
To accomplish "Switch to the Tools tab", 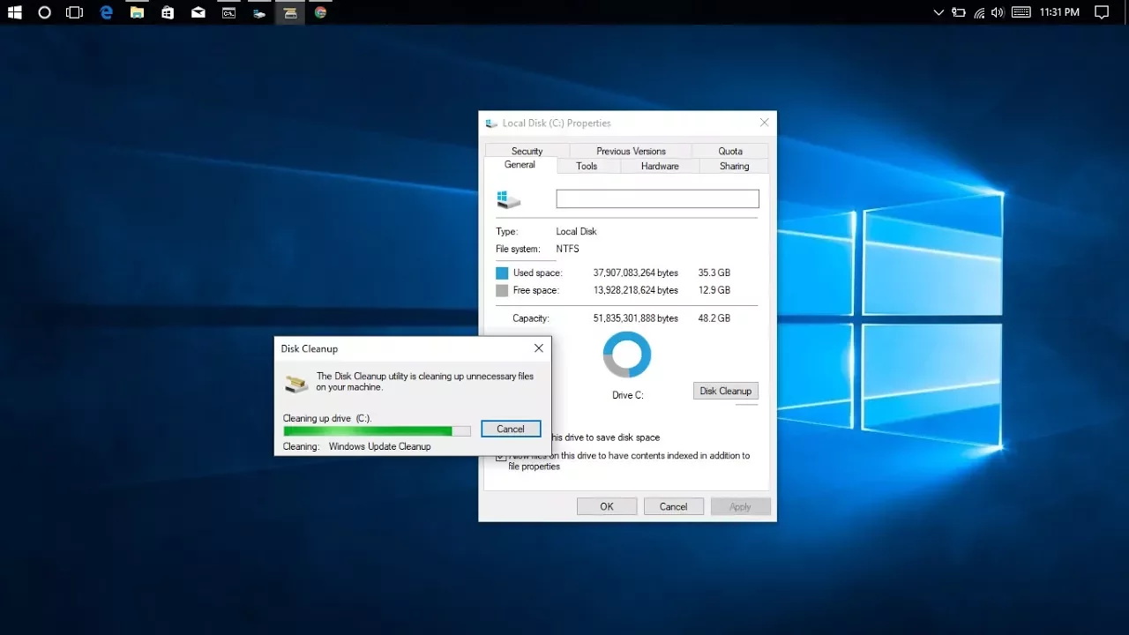I will tap(587, 166).
